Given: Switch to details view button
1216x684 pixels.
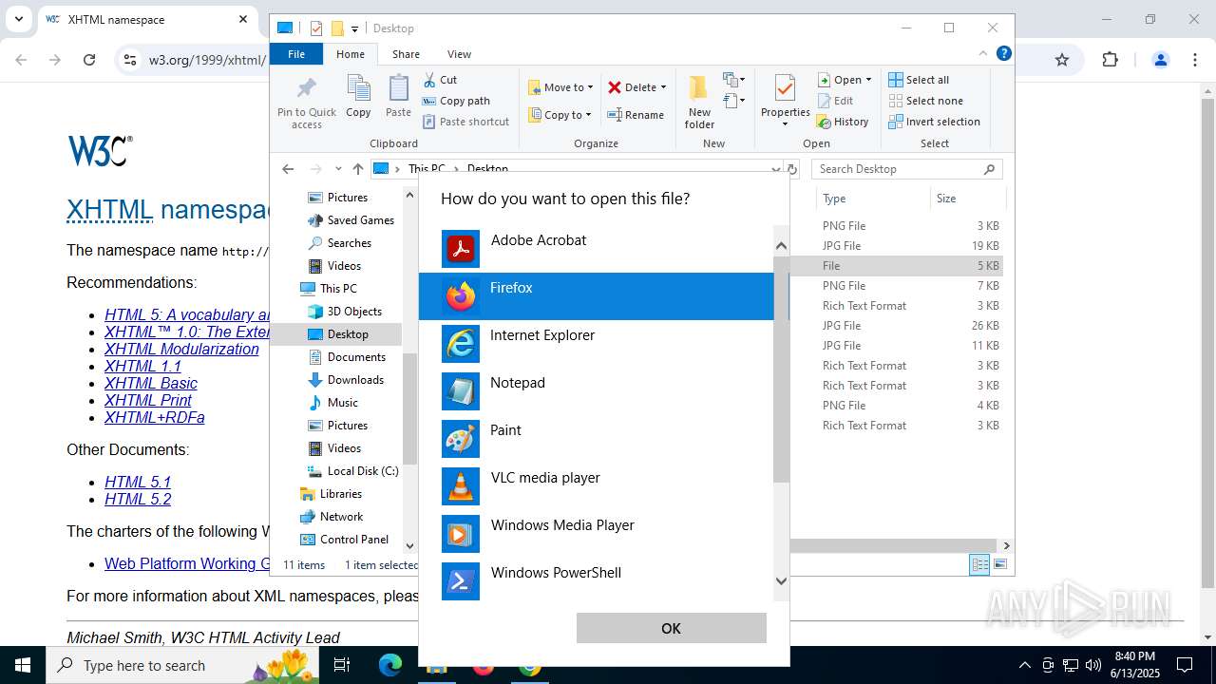Looking at the screenshot, I should 979,564.
